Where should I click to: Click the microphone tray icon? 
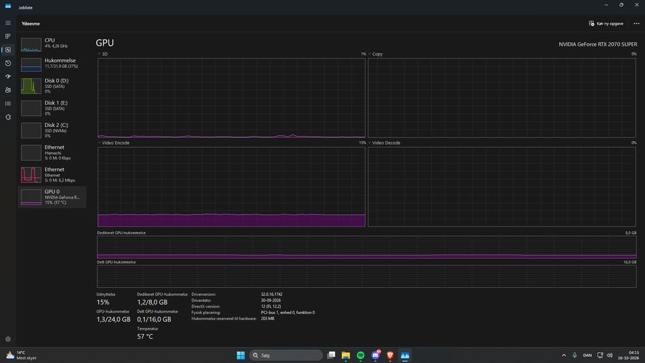pyautogui.click(x=574, y=355)
